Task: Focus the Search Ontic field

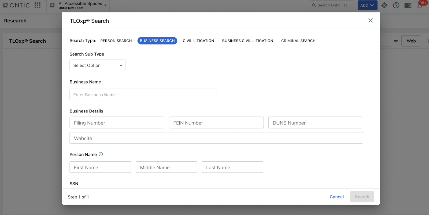Action: click(x=331, y=5)
